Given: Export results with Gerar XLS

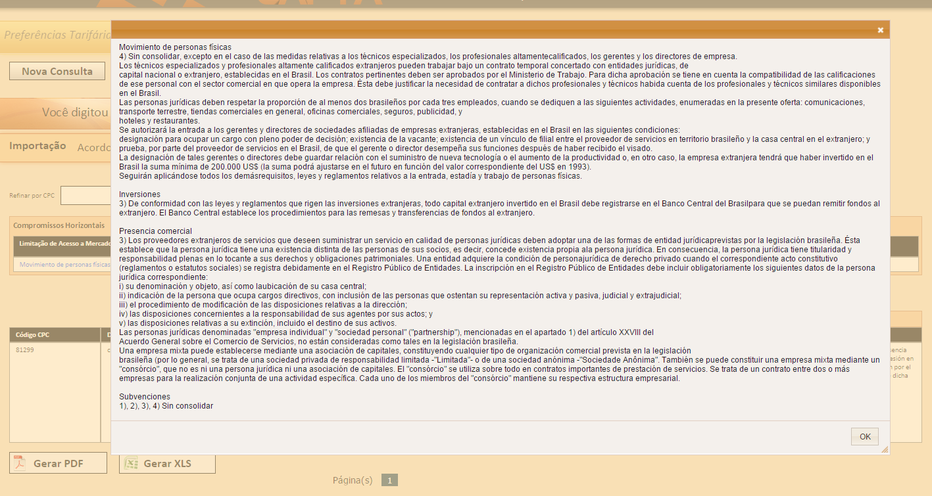Looking at the screenshot, I should pos(167,463).
